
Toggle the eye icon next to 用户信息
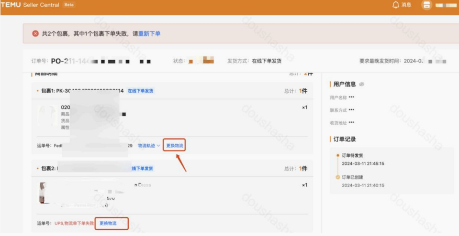[361, 85]
